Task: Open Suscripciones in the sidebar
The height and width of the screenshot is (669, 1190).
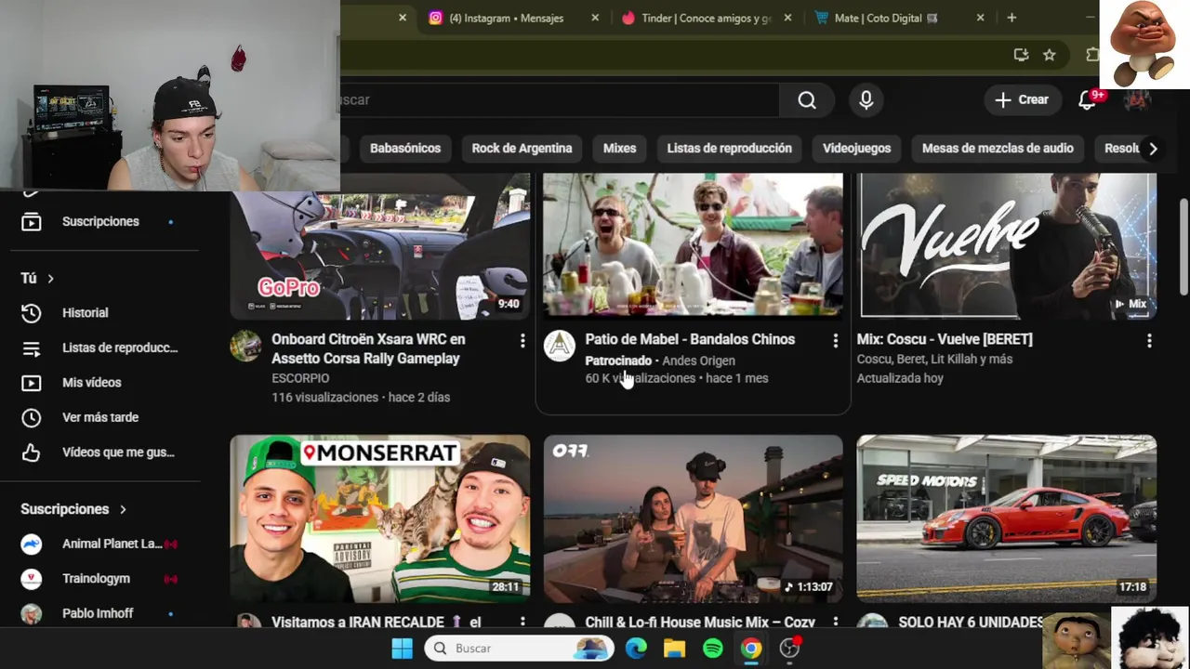Action: click(x=100, y=221)
